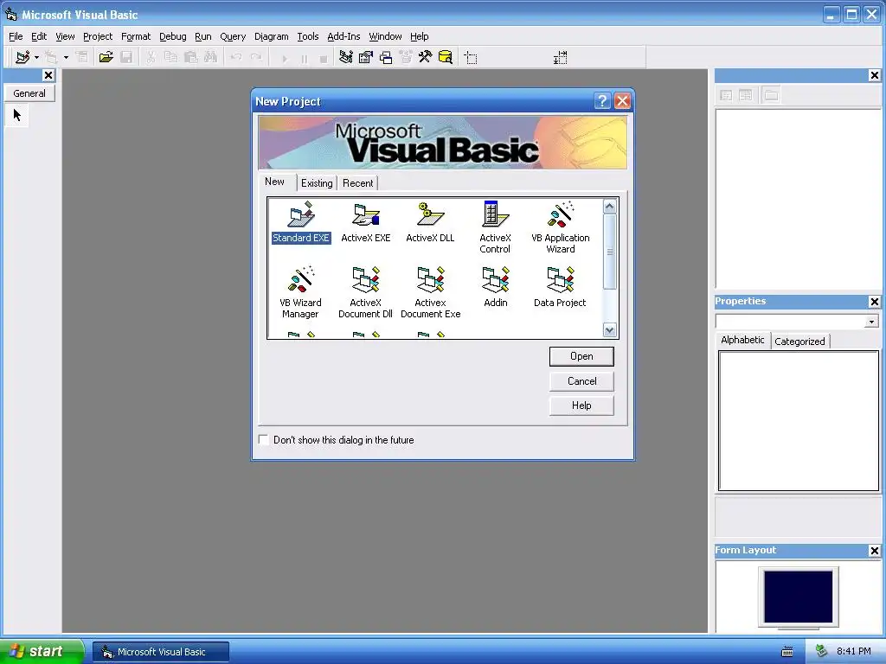Select the Alphabetic properties tab
This screenshot has height=664, width=886.
coord(742,339)
